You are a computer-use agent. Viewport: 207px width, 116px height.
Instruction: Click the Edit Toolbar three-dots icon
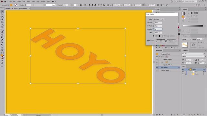coord(2,67)
